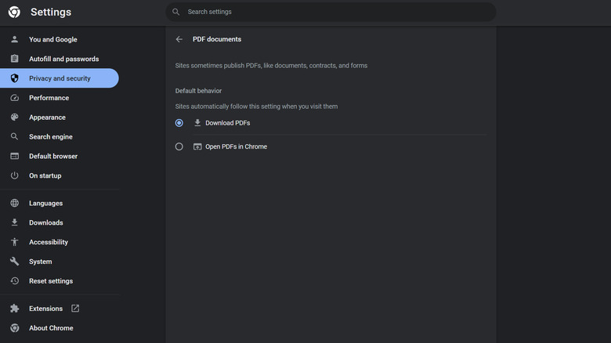Click the Appearance palette icon

pyautogui.click(x=14, y=117)
